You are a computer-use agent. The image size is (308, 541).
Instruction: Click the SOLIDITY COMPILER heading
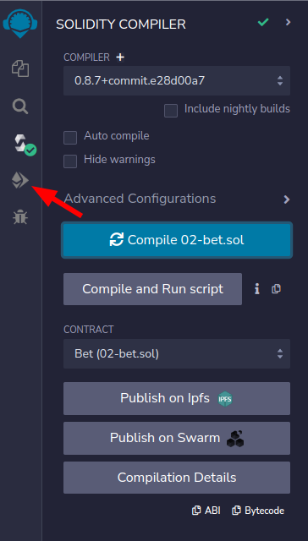pos(121,25)
